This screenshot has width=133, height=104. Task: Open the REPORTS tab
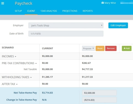[x=88, y=11]
